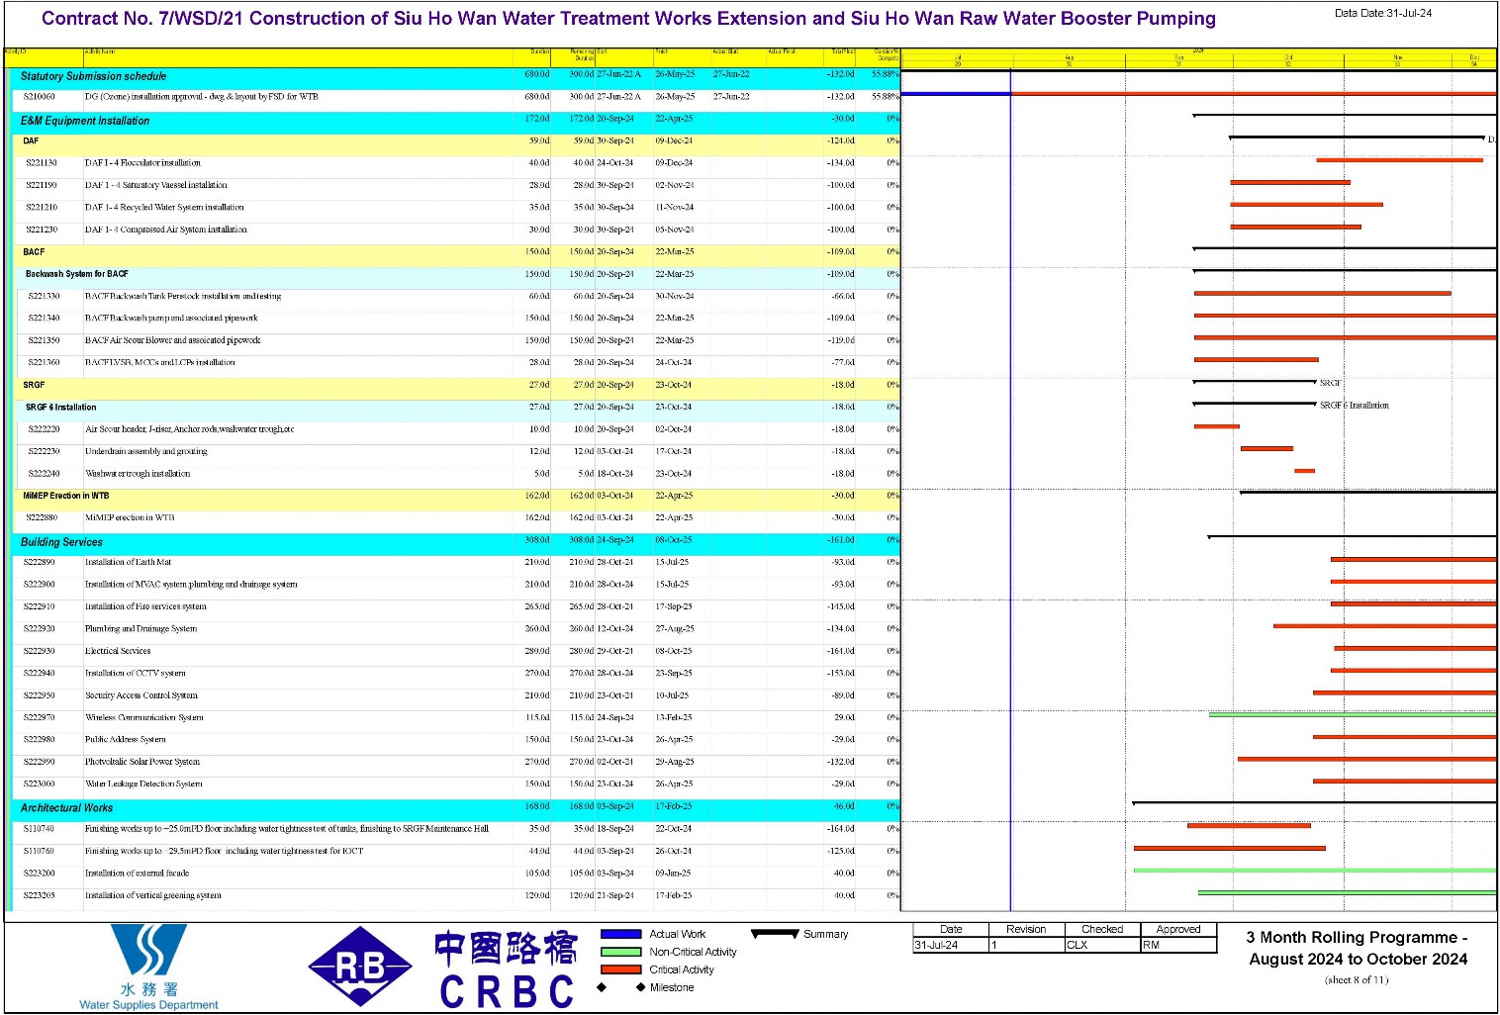The image size is (1500, 1015).
Task: Click the Approved cell showing RM
Action: click(x=1178, y=945)
